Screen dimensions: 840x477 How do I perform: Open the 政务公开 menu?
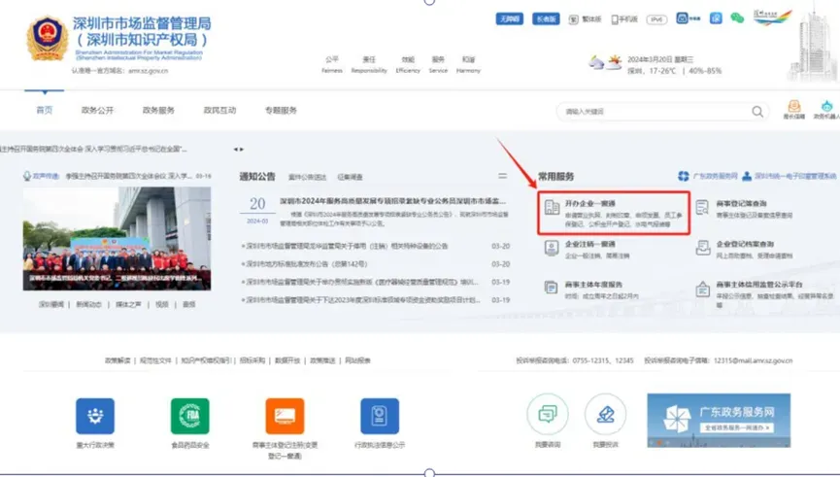tap(97, 110)
